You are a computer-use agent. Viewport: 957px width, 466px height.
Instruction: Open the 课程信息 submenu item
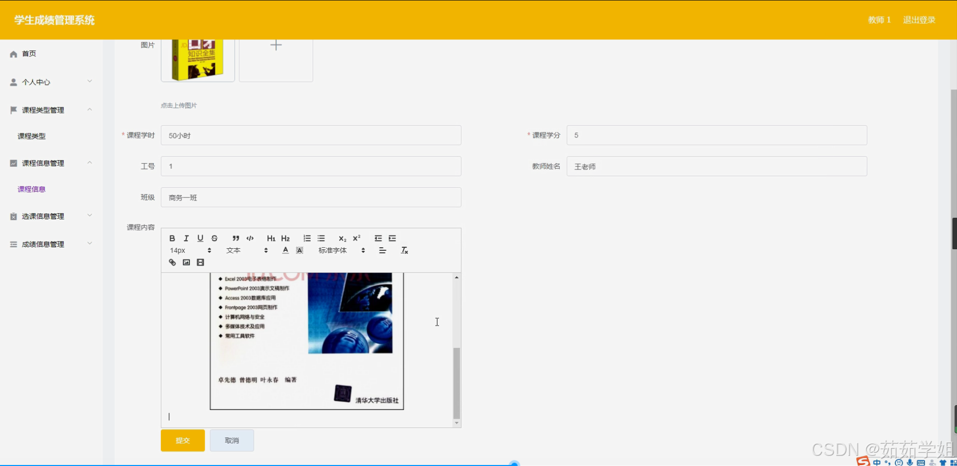pyautogui.click(x=32, y=189)
